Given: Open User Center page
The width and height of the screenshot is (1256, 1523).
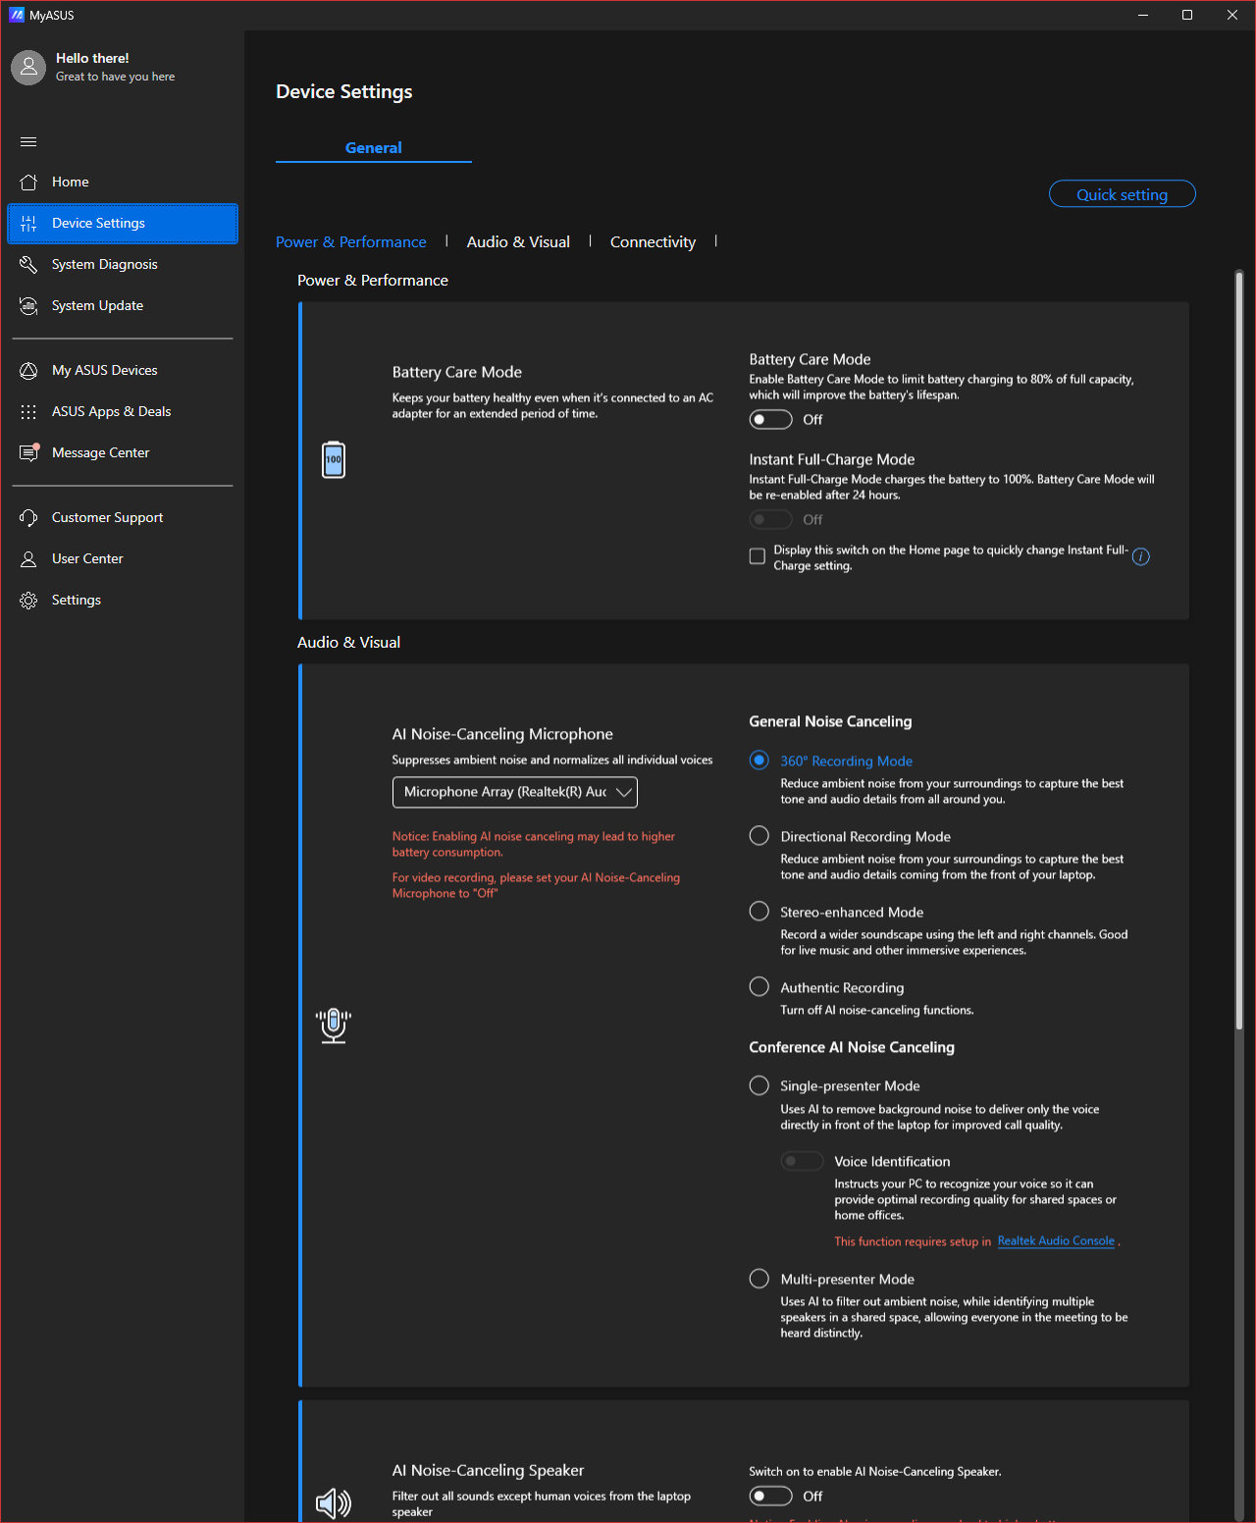Looking at the screenshot, I should [123, 558].
